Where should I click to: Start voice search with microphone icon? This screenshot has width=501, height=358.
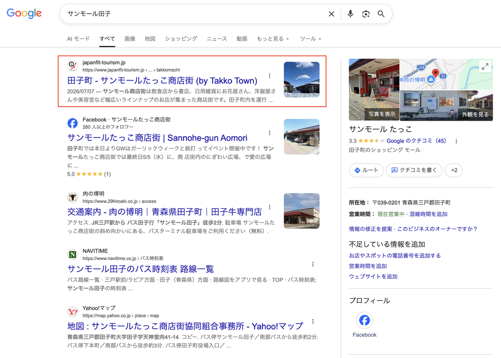[350, 14]
